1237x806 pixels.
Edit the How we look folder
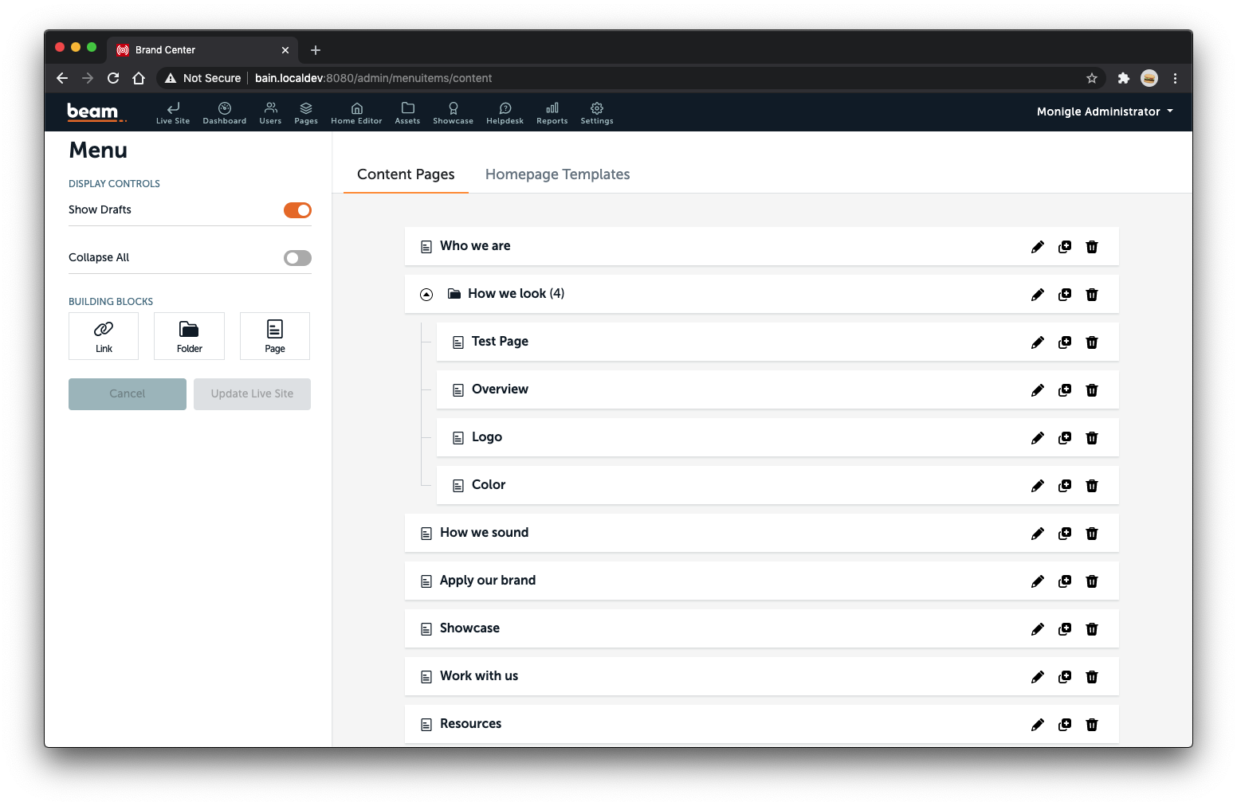coord(1037,295)
